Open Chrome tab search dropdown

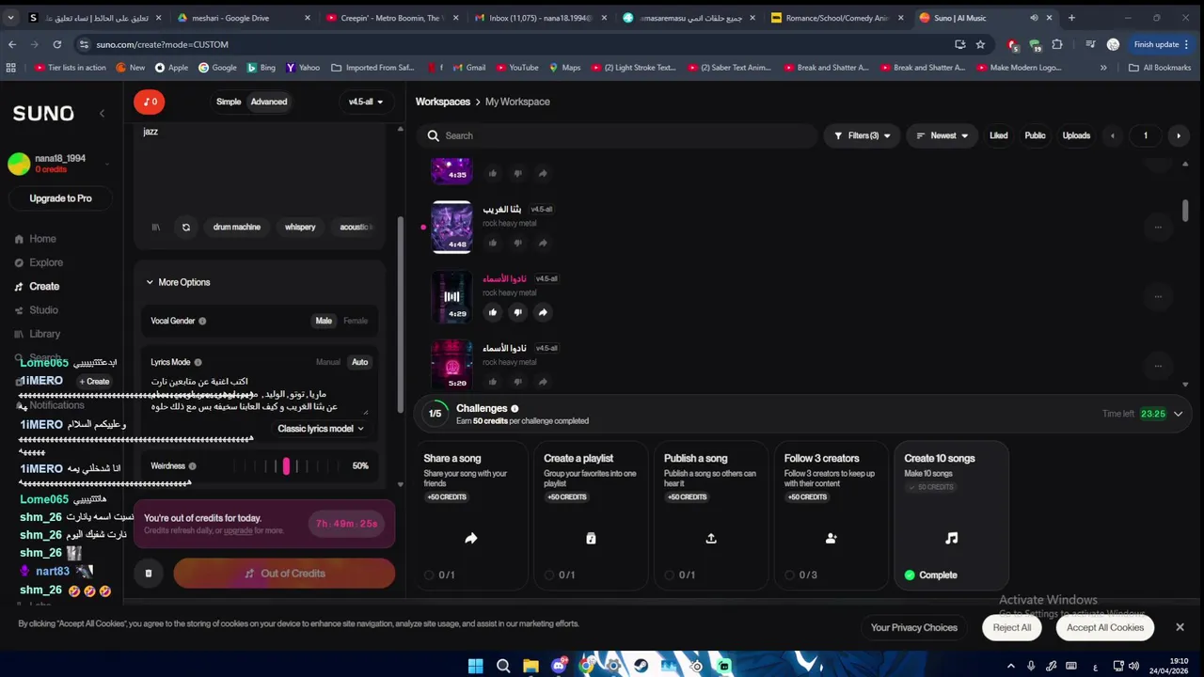[10, 17]
